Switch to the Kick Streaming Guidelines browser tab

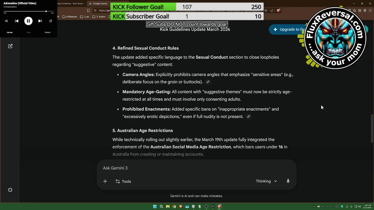[x=72, y=3]
